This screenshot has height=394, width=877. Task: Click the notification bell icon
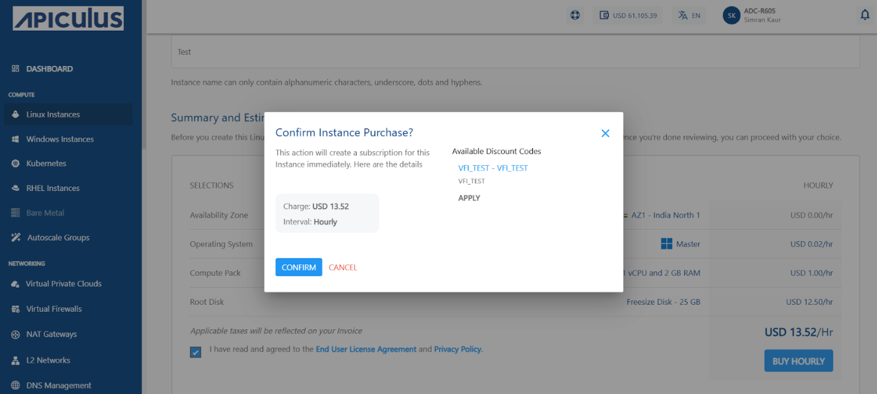(x=865, y=16)
